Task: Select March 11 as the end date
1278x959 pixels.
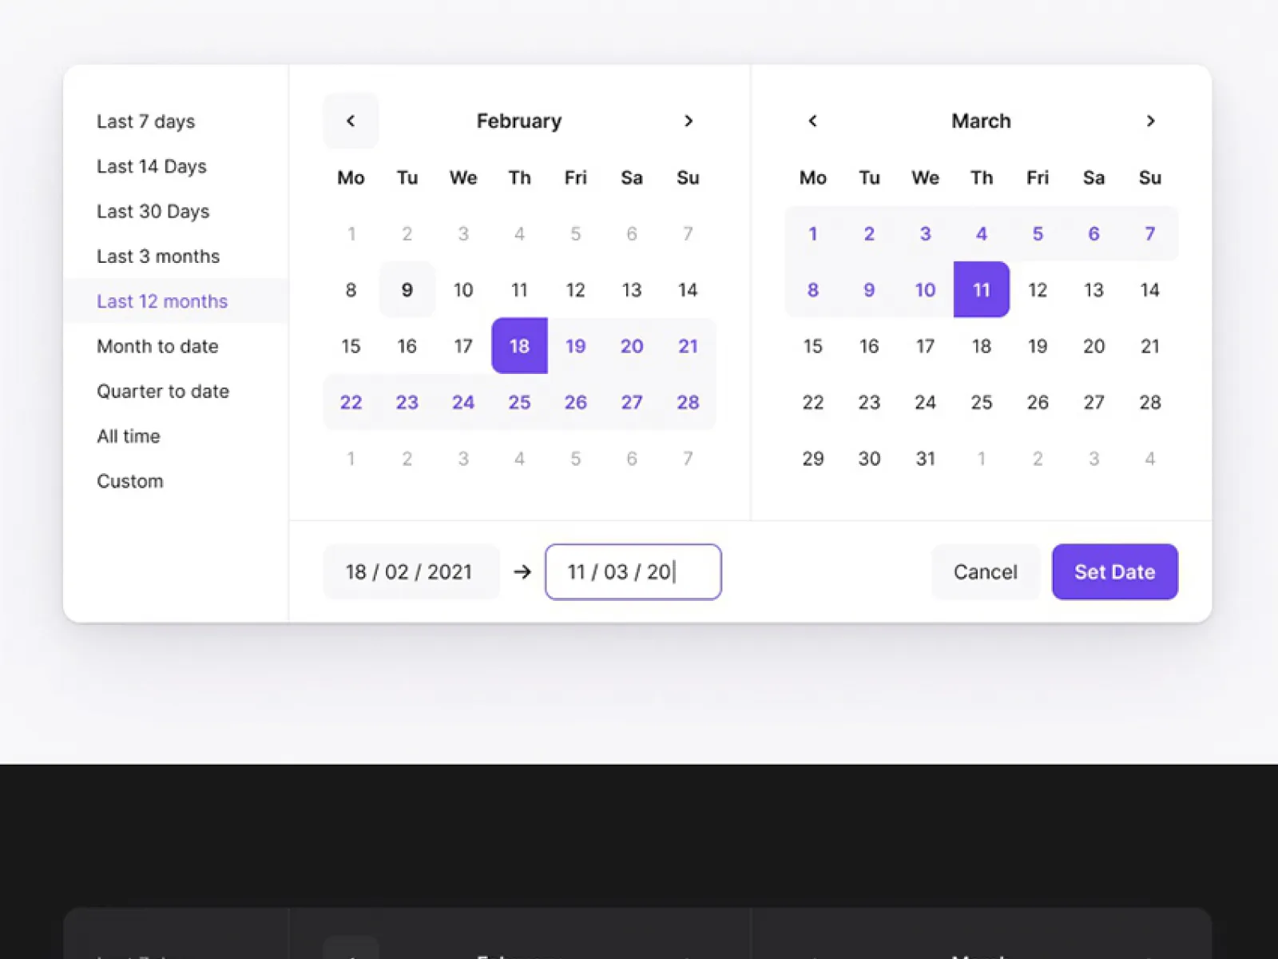Action: click(x=981, y=290)
